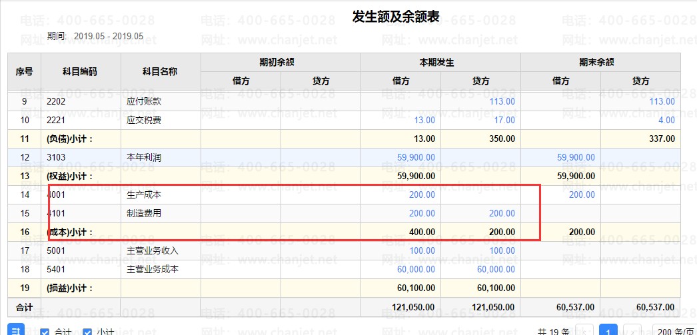Open 主营业务收入 debit 100.00 link
The height and width of the screenshot is (335, 697).
[422, 250]
